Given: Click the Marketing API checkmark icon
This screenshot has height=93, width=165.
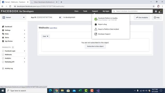Looking at the screenshot, I should [3, 62].
